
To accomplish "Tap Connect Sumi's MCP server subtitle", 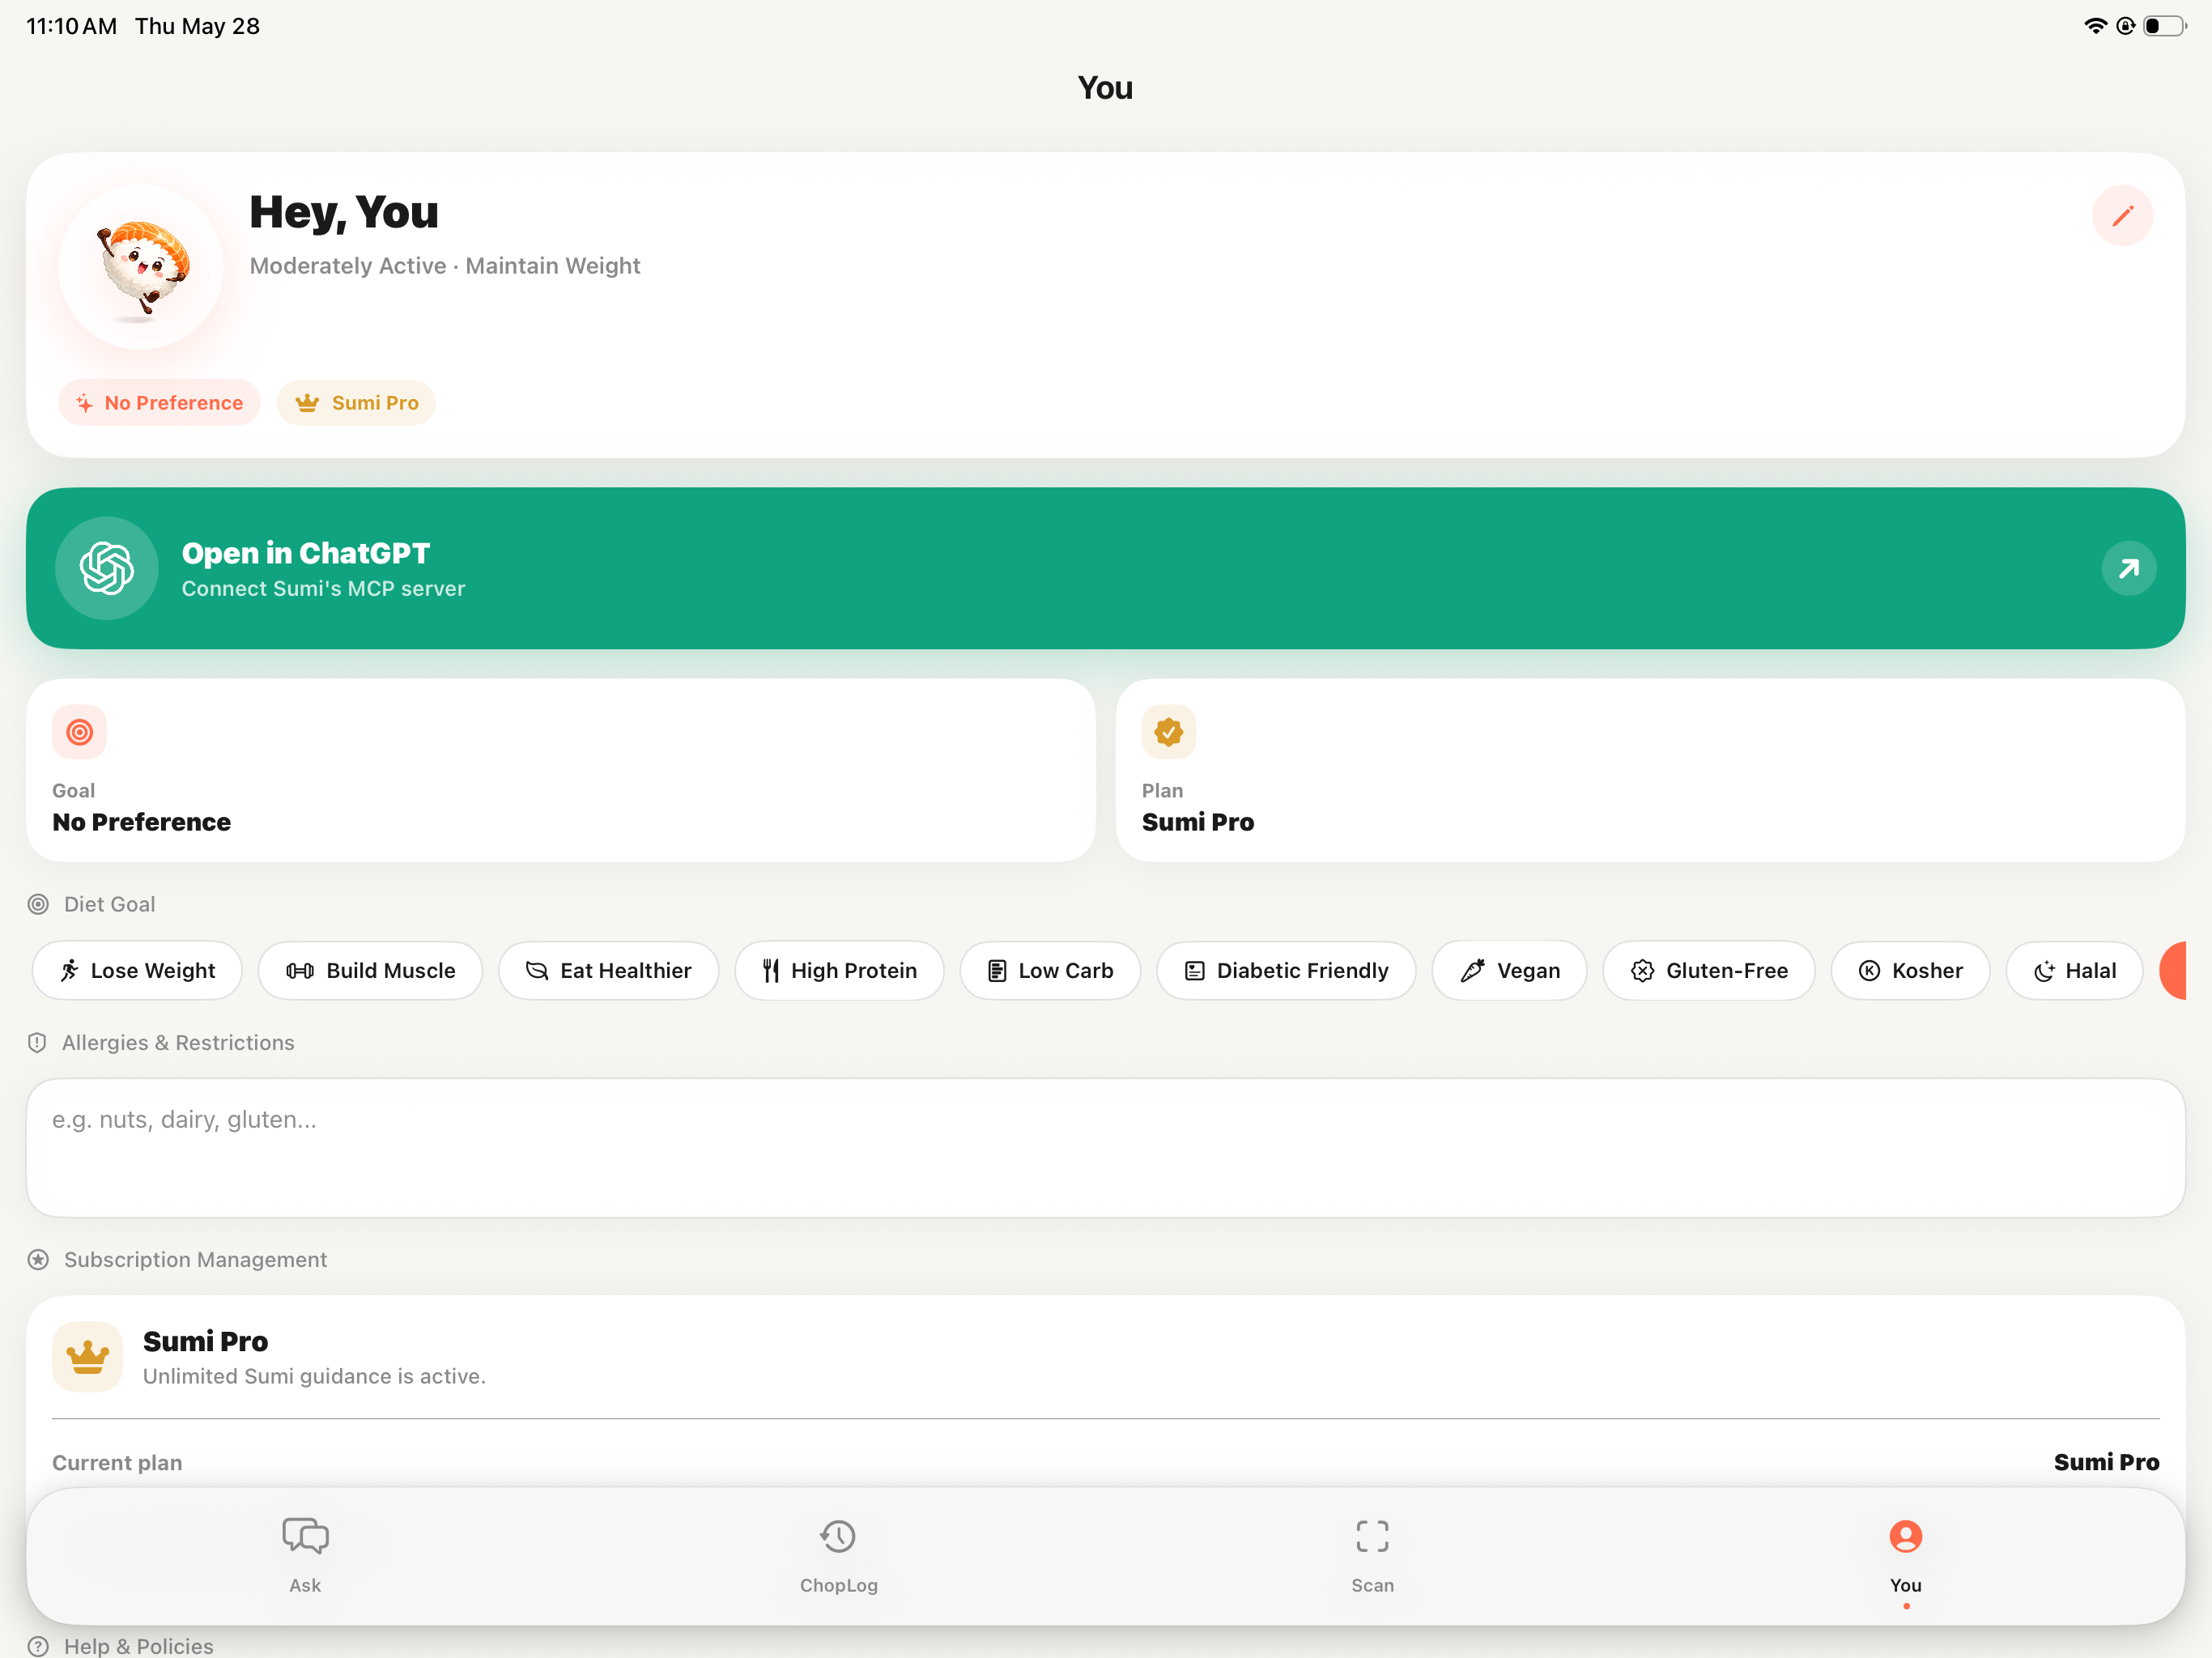I will (323, 589).
